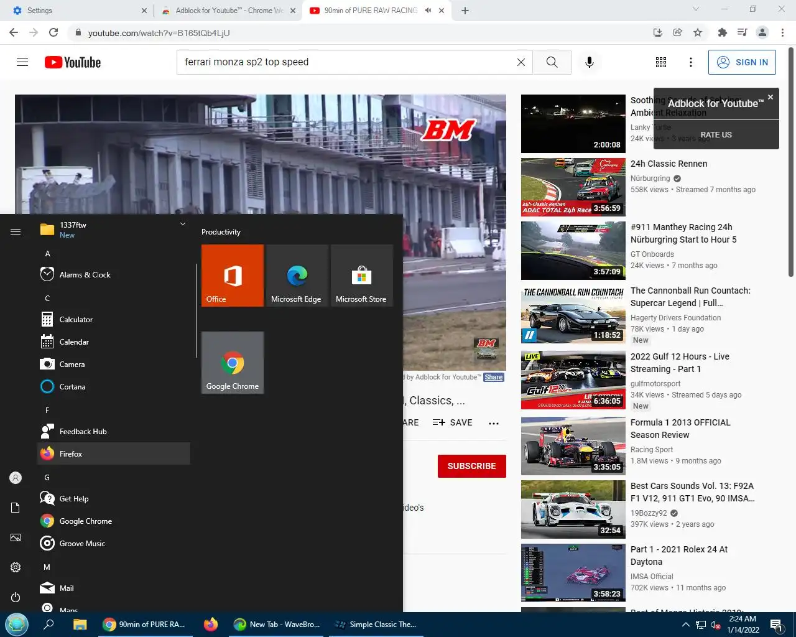Open the YouTube guide hamburger menu
This screenshot has height=637, width=796.
point(22,62)
